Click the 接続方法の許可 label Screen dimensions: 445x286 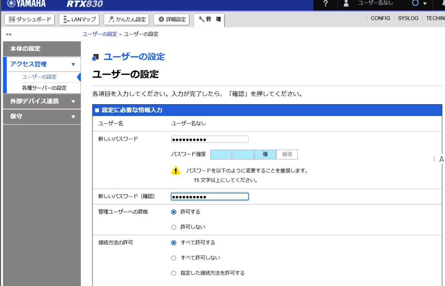click(x=115, y=243)
